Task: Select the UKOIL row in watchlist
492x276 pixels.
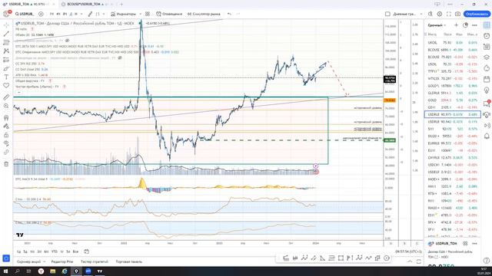Action: 453,43
